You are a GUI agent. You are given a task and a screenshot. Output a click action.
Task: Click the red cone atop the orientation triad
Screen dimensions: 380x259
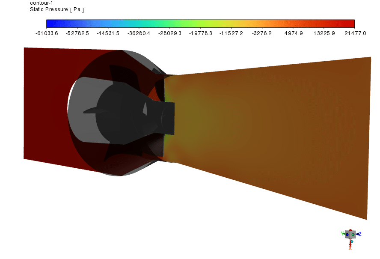click(x=350, y=230)
